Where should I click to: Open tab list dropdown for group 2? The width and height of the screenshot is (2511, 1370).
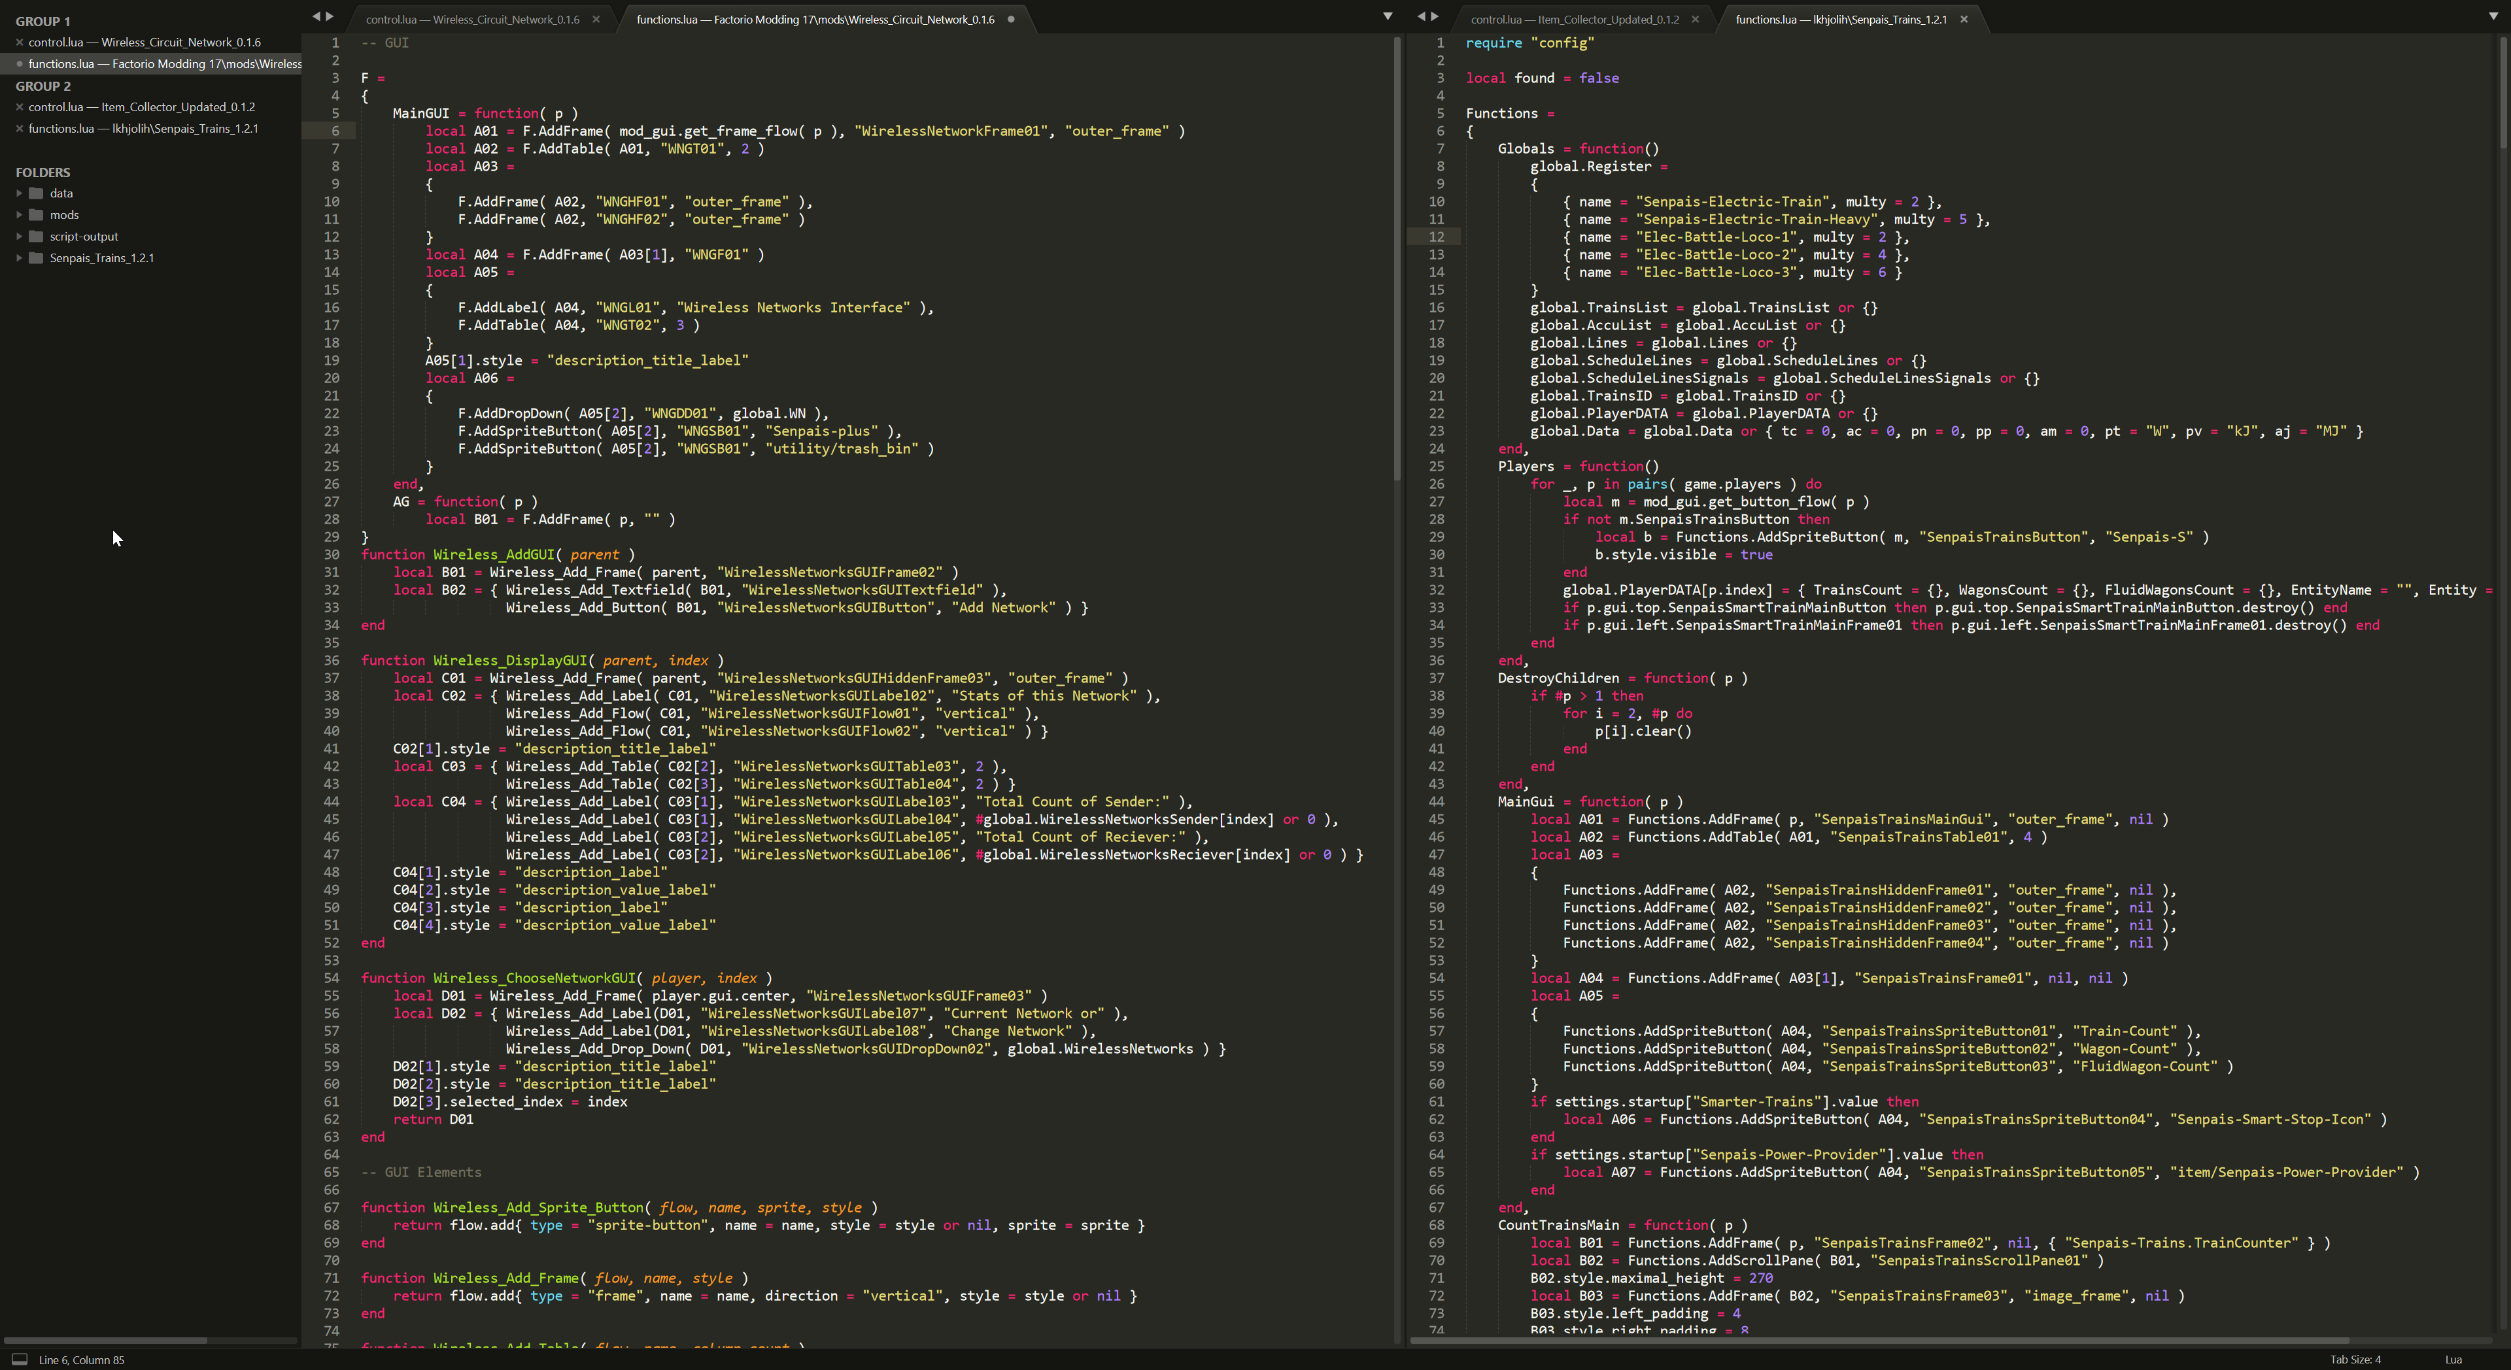[x=2493, y=16]
